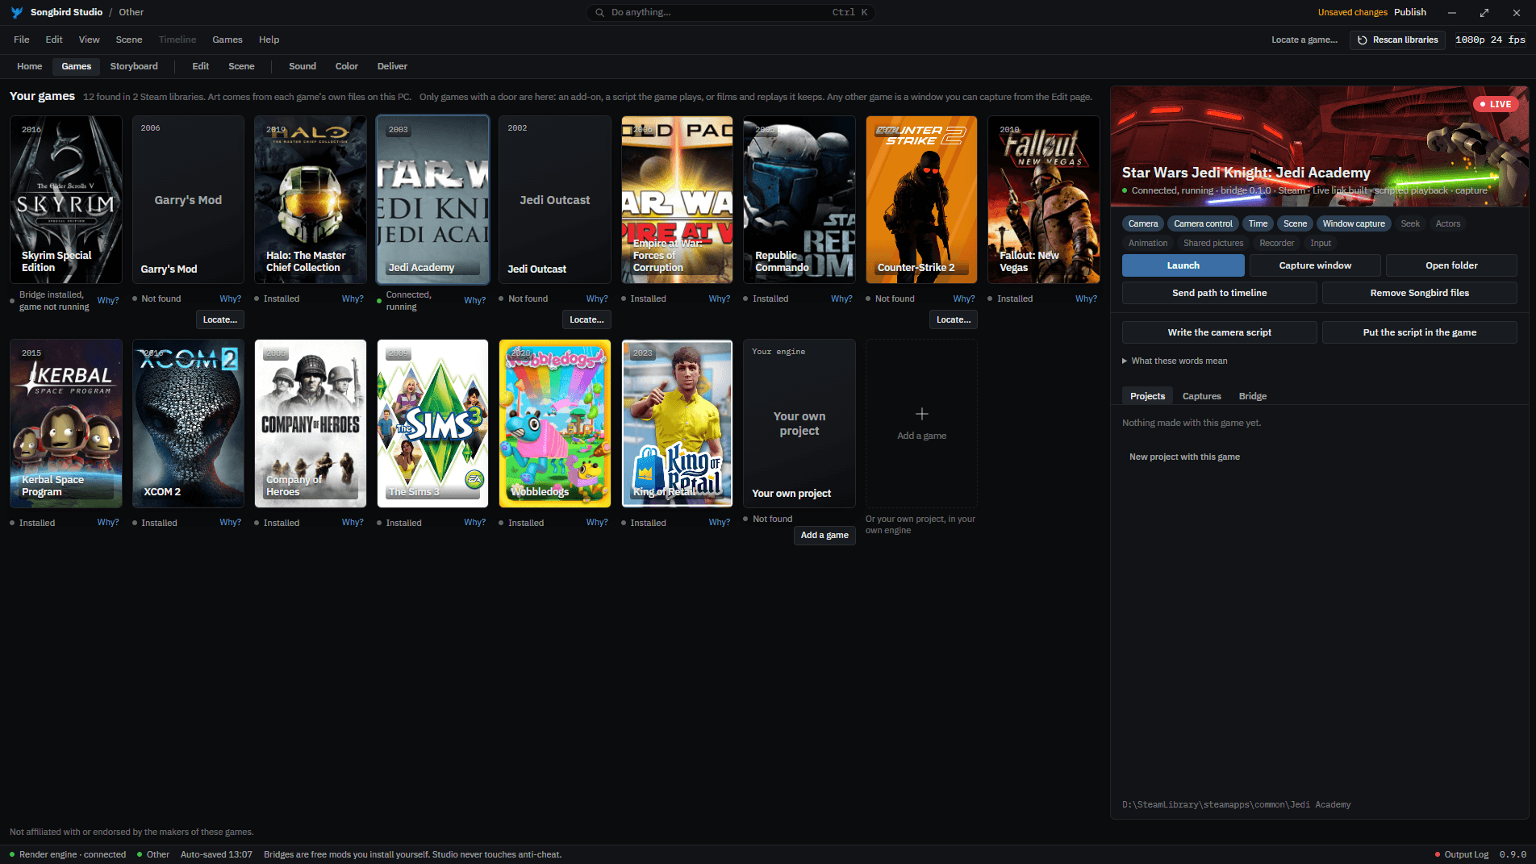Switch to the Color tab
1536x864 pixels.
point(347,66)
